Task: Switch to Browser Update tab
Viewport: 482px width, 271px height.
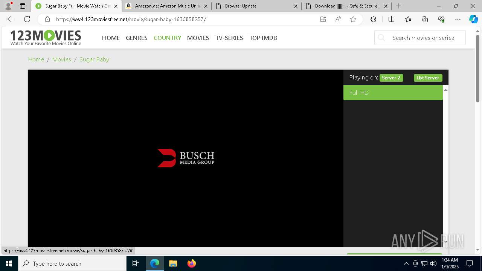Action: tap(257, 6)
